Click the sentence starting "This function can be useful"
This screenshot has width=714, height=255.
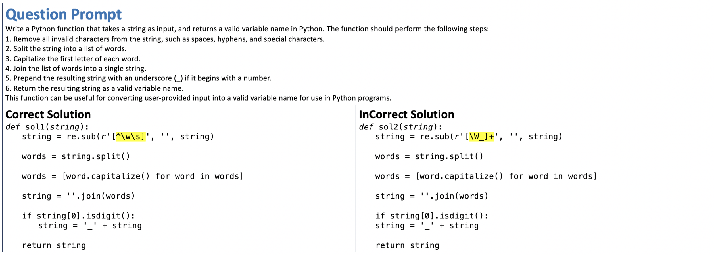pos(198,98)
